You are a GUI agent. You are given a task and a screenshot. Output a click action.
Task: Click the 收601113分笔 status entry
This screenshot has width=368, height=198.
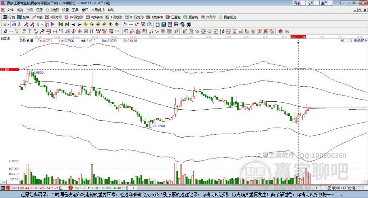342,188
